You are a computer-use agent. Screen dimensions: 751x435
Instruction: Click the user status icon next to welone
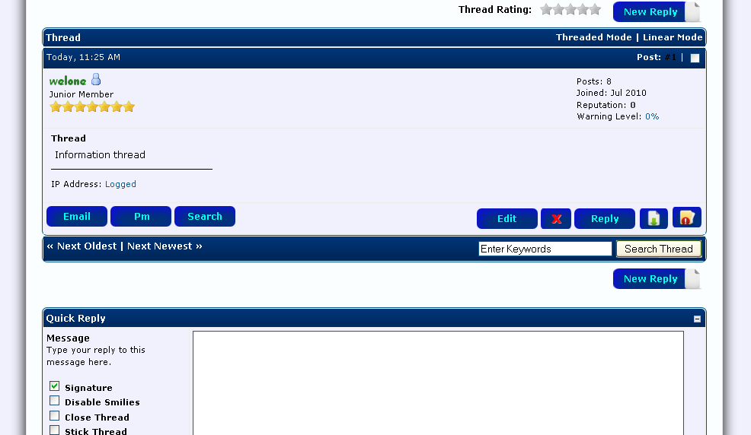point(96,79)
